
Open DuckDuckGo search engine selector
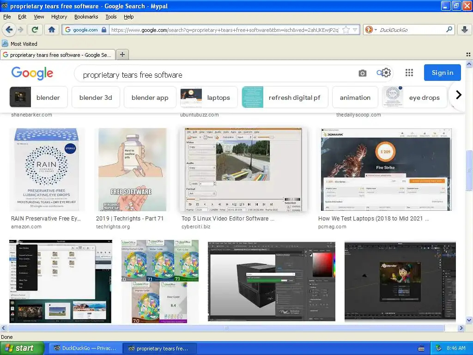(x=371, y=30)
